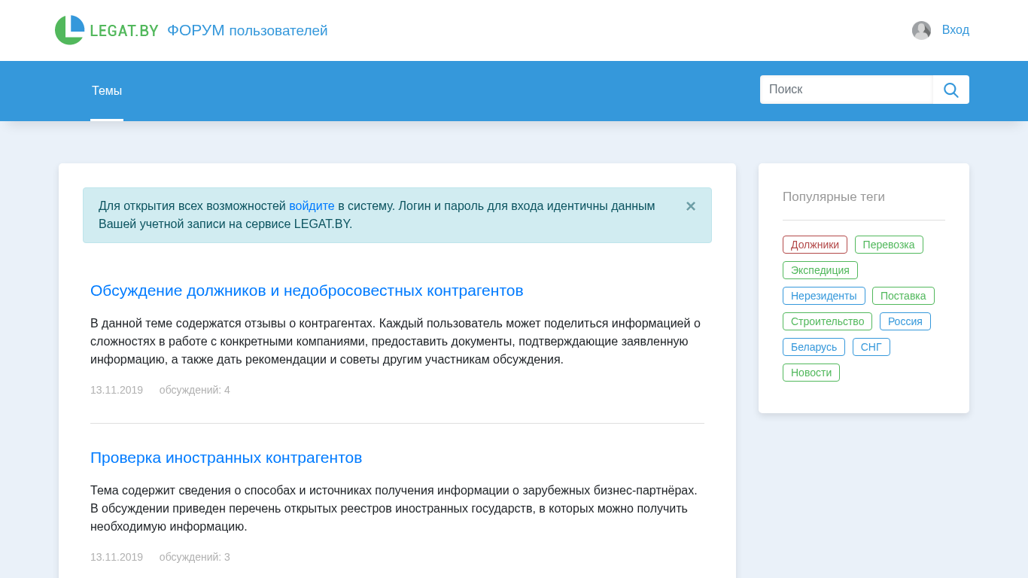
Task: Click the Поиск search field
Action: click(x=846, y=90)
